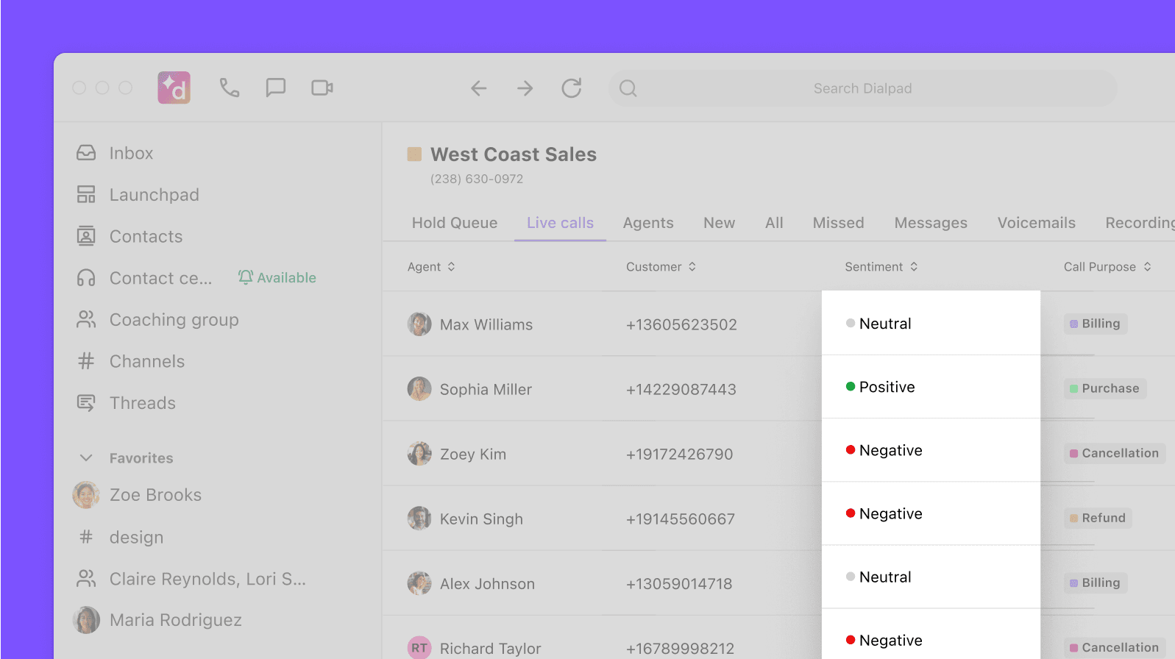
Task: Switch to the Voicemails tab
Action: 1036,223
